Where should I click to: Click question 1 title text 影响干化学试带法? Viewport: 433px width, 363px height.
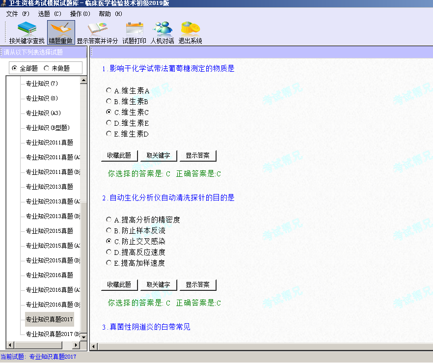(x=168, y=68)
